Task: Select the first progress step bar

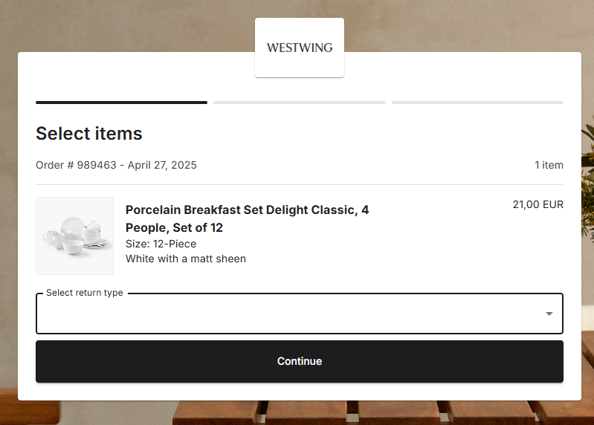Action: point(121,103)
